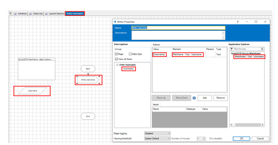The image size is (278, 145).
Task: Click the Initialise page icon
Action: pos(15,14)
